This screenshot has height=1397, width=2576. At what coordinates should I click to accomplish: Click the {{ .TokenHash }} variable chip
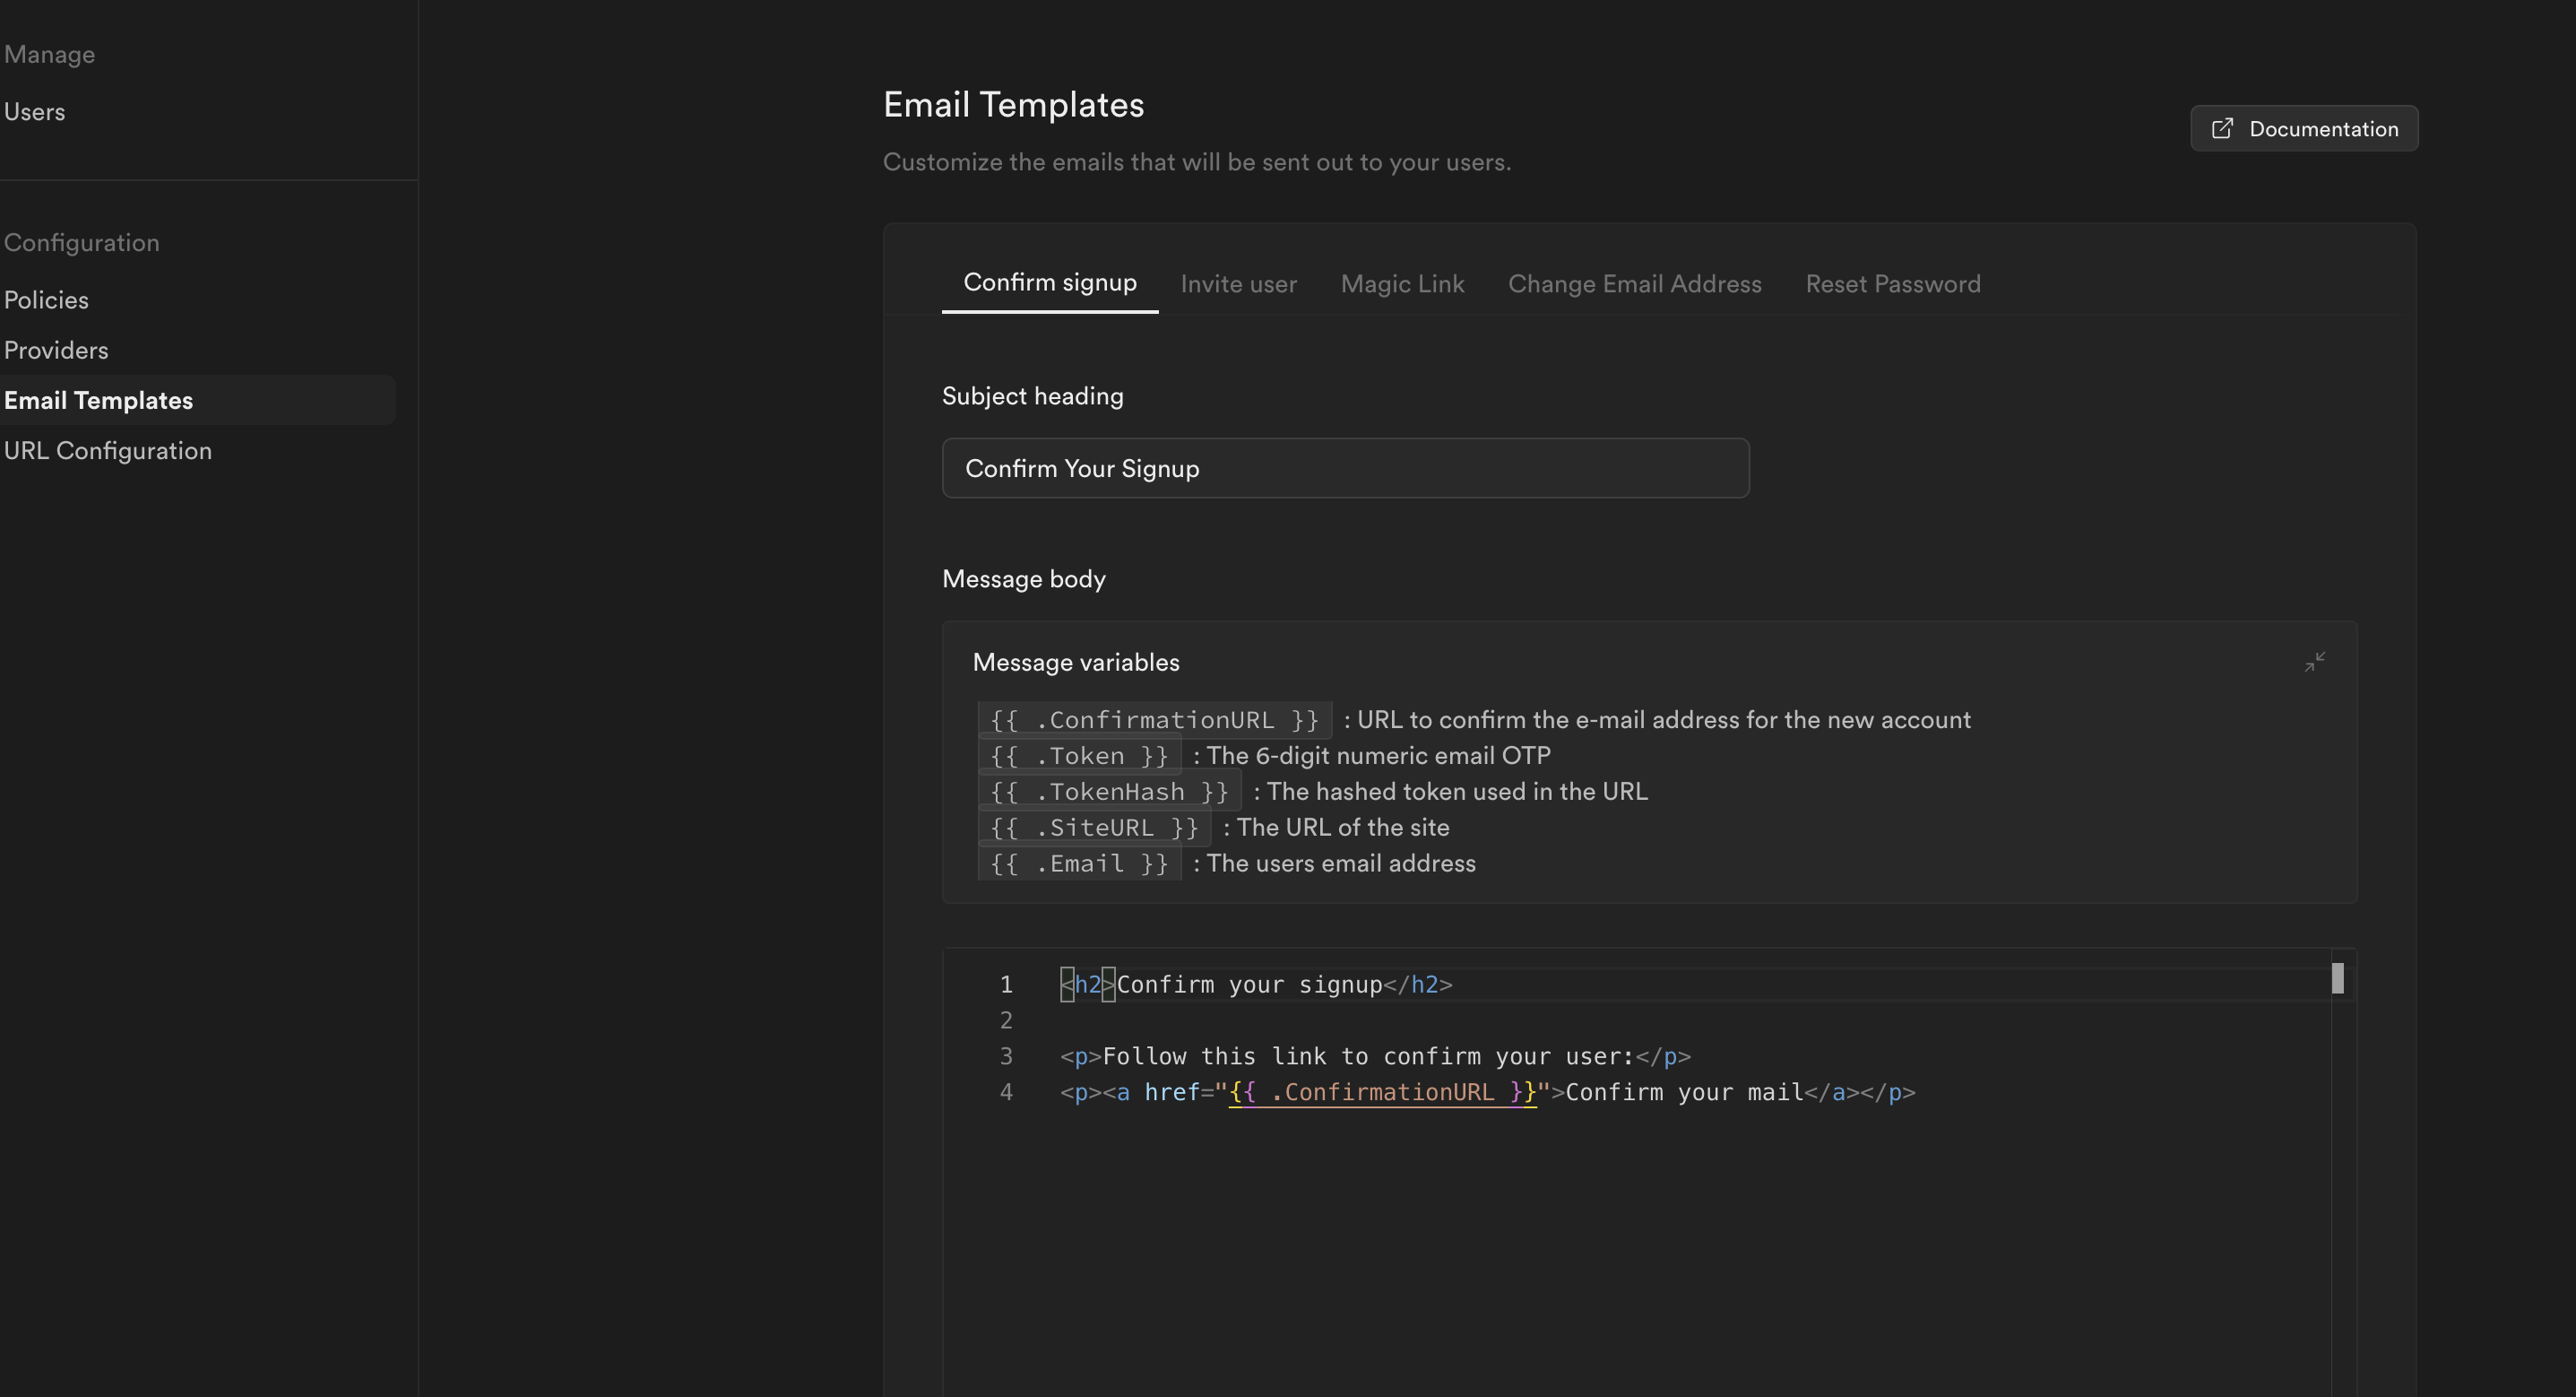pos(1109,792)
